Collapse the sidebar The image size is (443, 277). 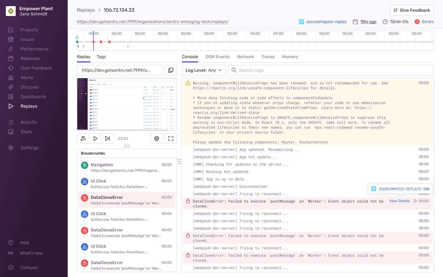click(29, 267)
